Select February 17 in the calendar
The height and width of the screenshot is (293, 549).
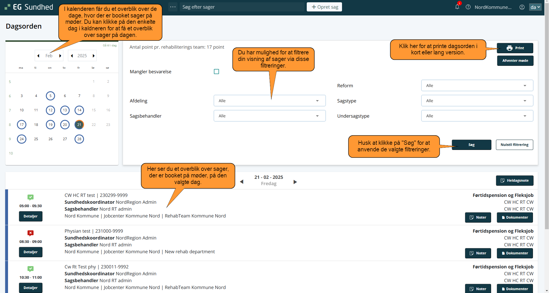[22, 124]
